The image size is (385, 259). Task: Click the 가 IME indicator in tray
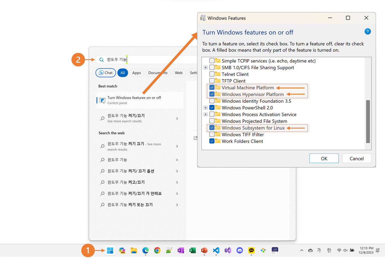(x=319, y=250)
